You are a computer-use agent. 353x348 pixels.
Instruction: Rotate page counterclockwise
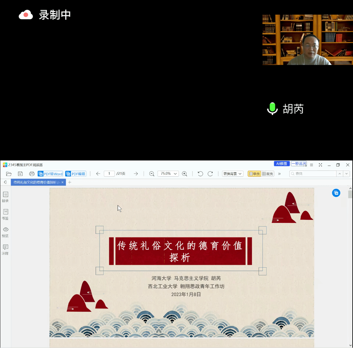point(200,174)
